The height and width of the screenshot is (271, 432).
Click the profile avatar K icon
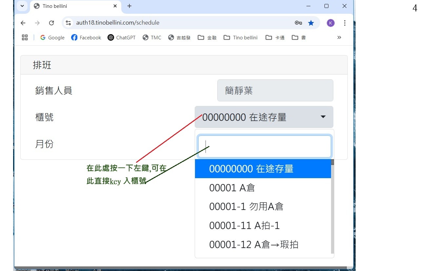coord(330,23)
